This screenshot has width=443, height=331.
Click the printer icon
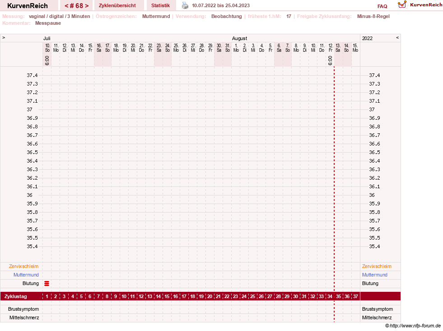coord(185,5)
